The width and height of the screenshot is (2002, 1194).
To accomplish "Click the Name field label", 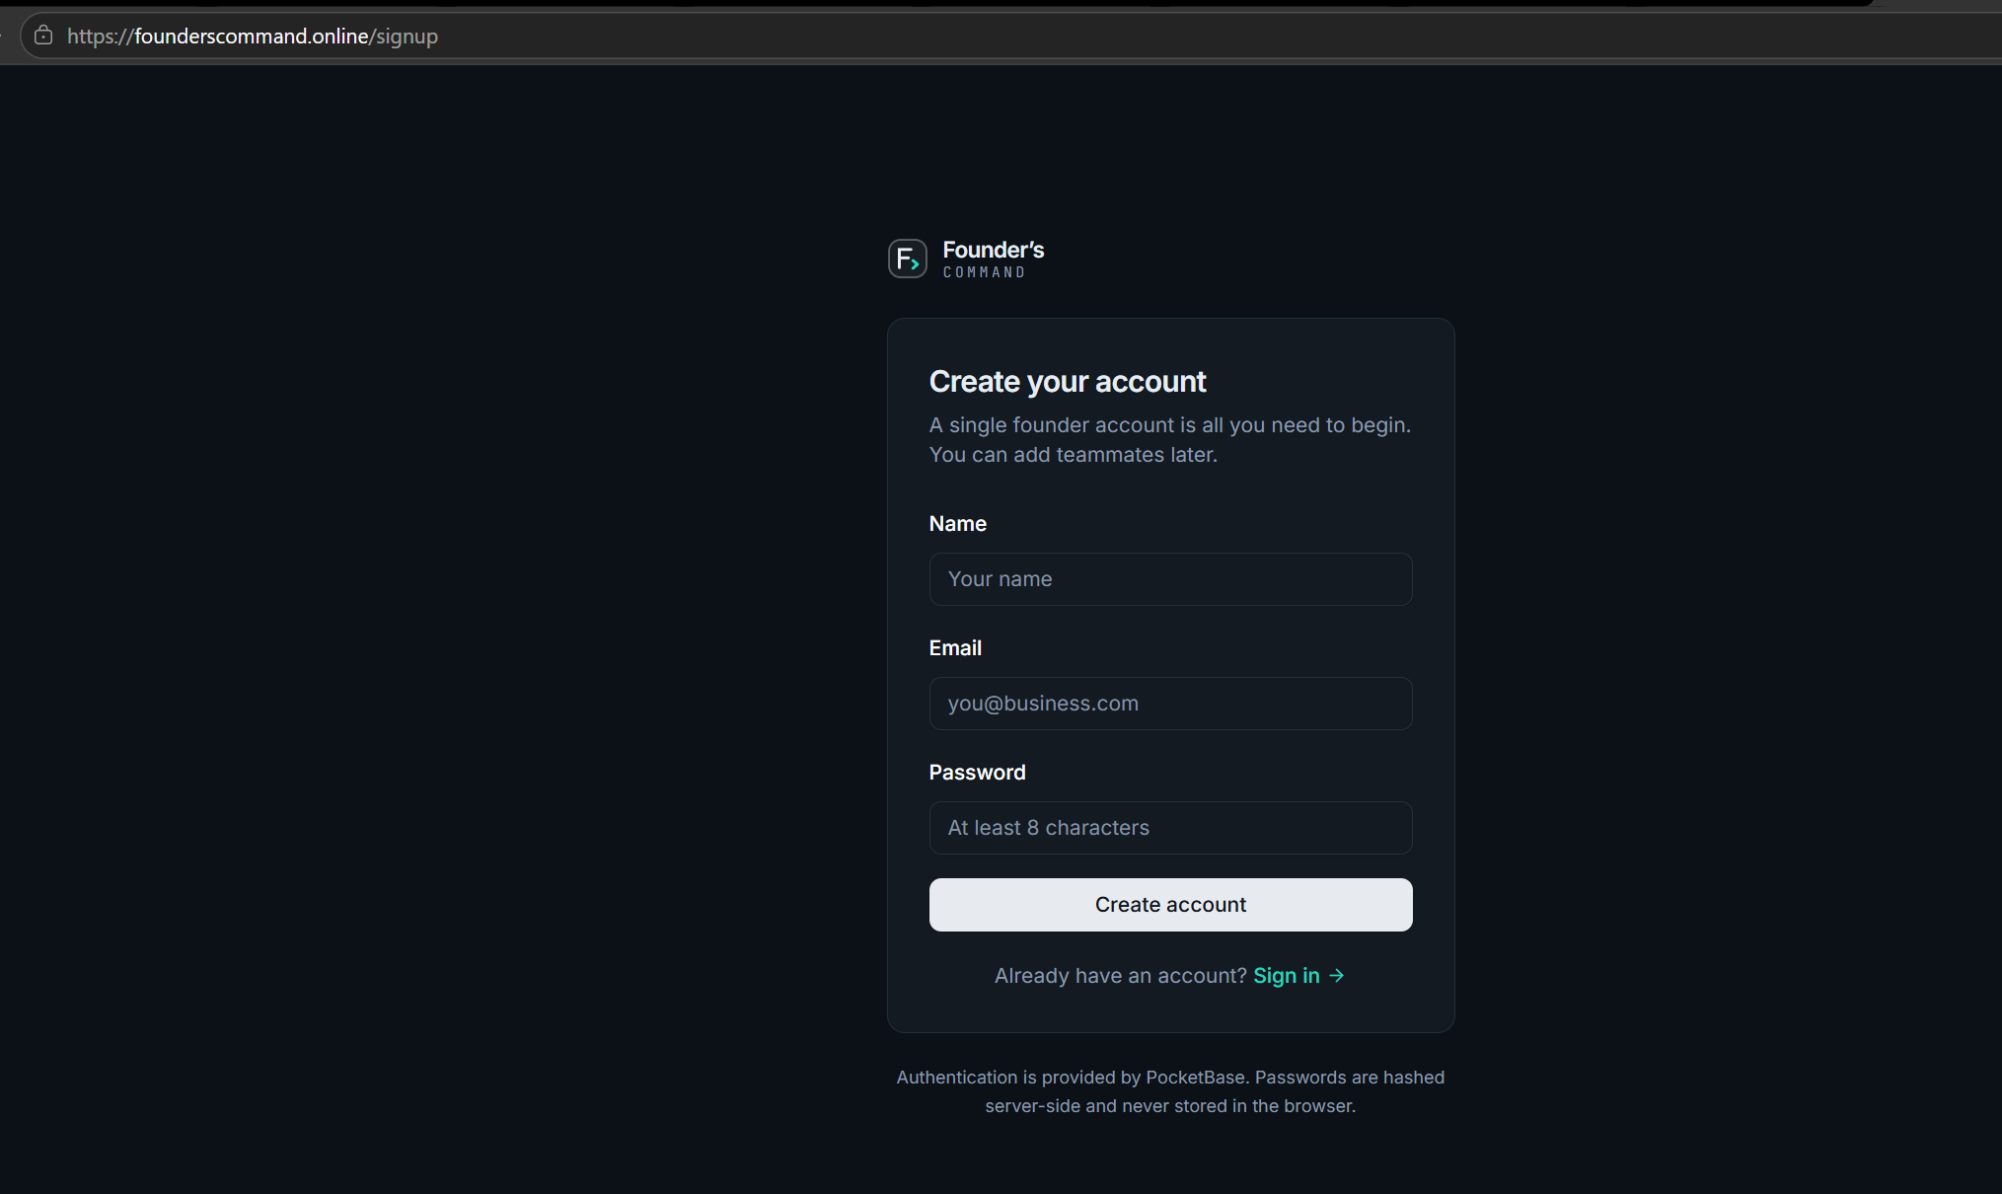I will tap(957, 524).
